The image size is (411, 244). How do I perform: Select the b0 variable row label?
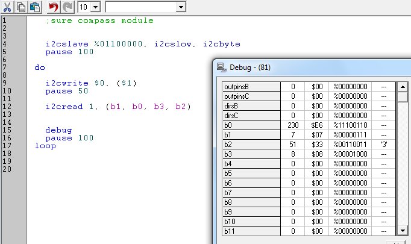[251, 125]
